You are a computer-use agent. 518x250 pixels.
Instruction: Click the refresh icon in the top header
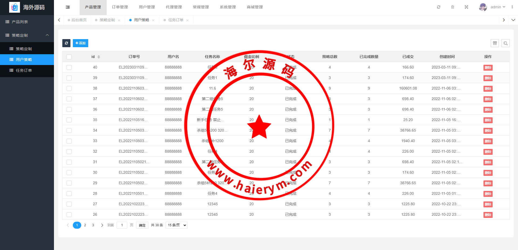point(439,7)
